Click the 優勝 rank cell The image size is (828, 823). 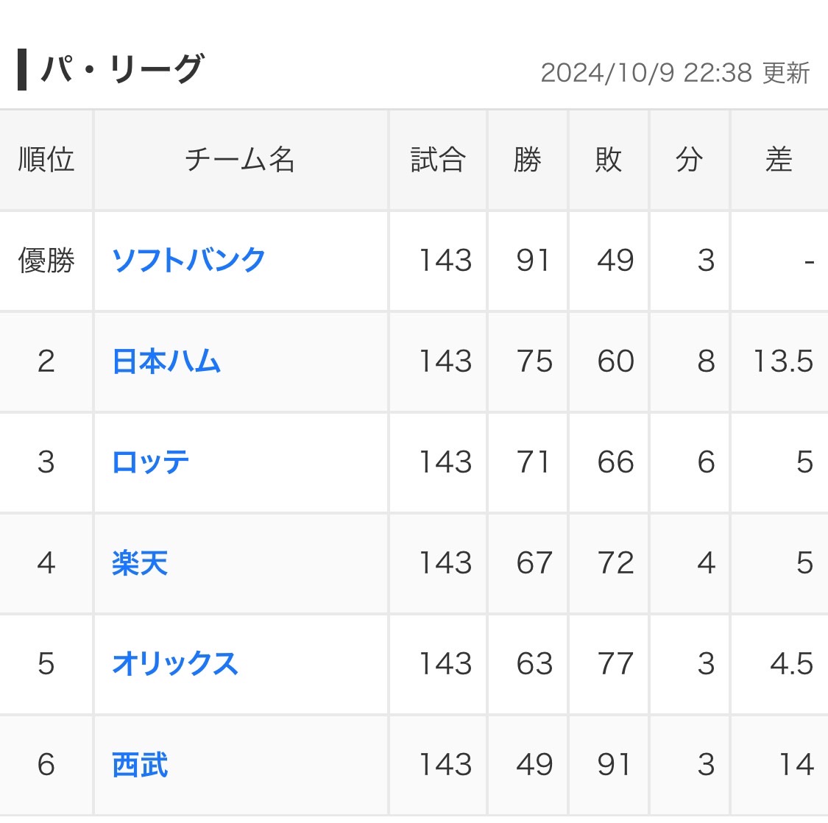pyautogui.click(x=46, y=261)
